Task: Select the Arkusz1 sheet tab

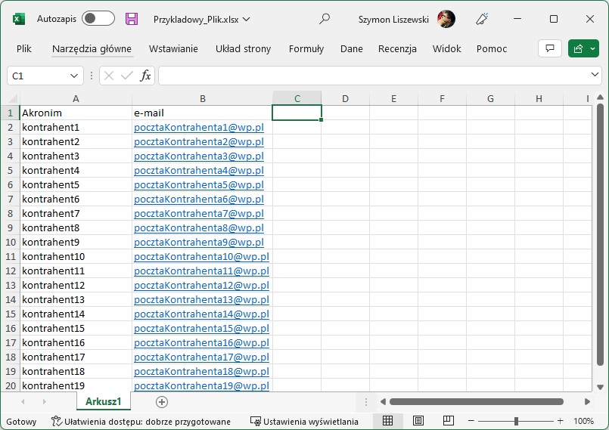Action: 104,402
